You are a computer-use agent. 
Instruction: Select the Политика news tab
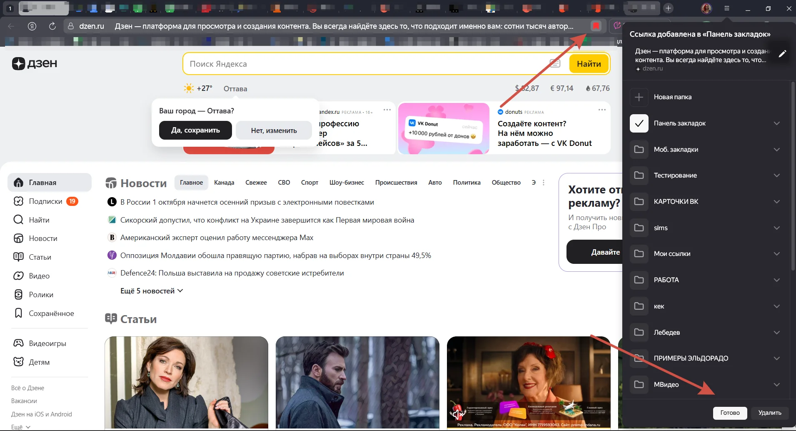tap(467, 183)
